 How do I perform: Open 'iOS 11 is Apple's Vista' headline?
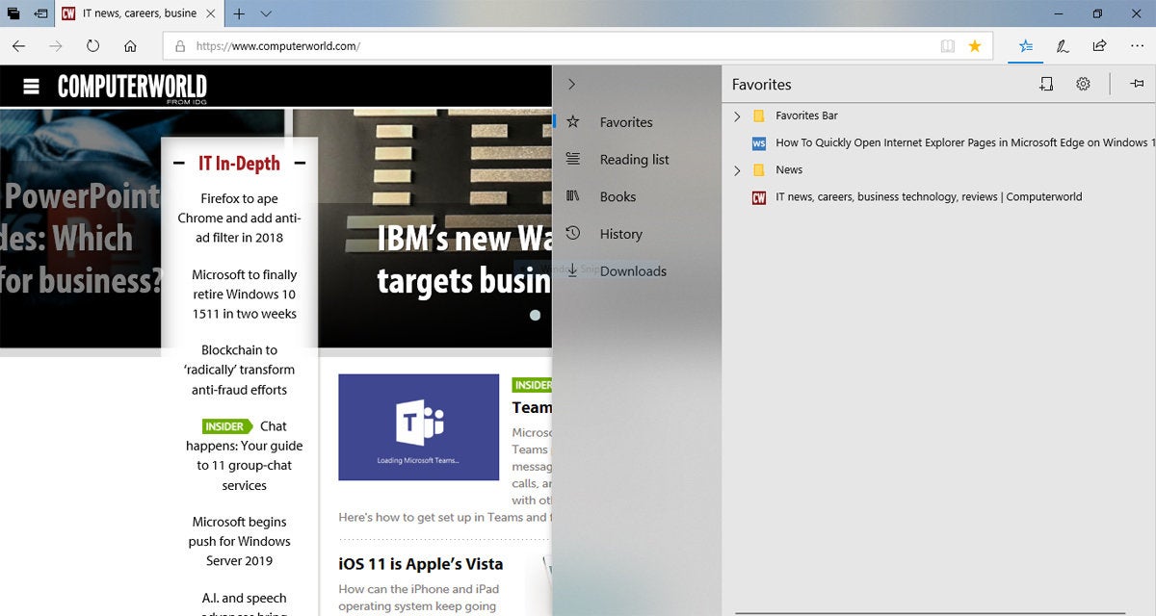pyautogui.click(x=421, y=563)
